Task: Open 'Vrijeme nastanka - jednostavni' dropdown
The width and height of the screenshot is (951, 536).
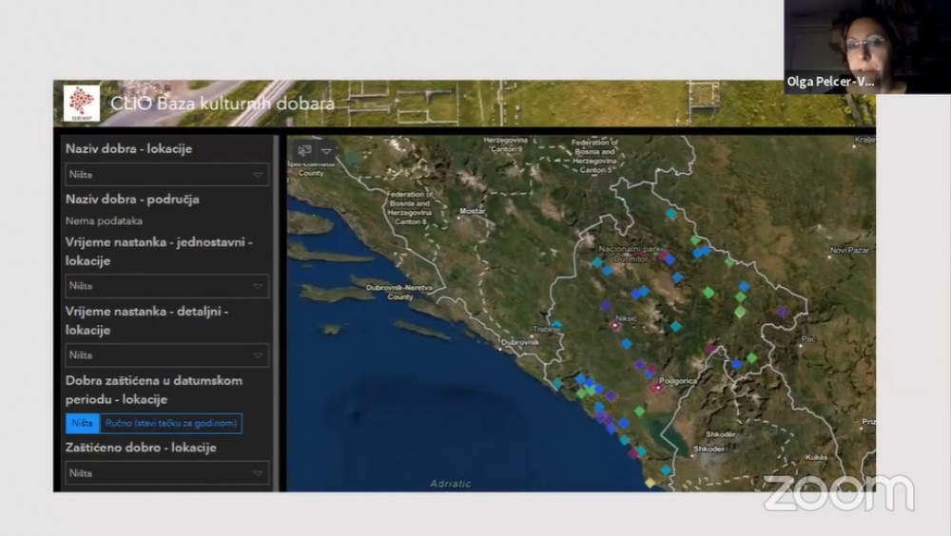Action: pyautogui.click(x=166, y=286)
